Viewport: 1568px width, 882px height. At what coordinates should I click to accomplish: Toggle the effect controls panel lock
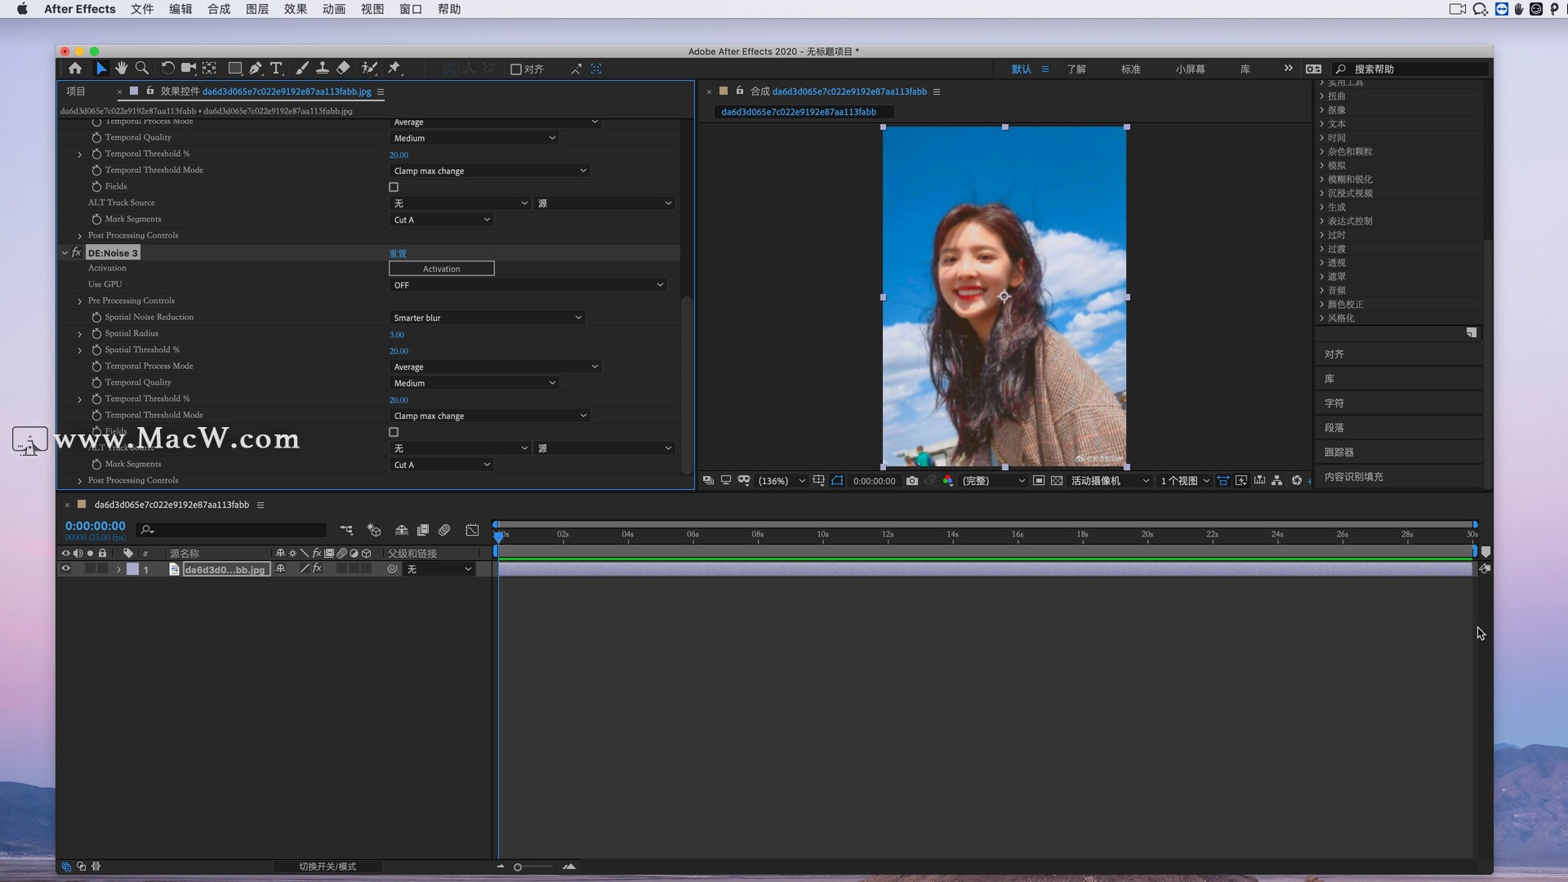click(150, 91)
